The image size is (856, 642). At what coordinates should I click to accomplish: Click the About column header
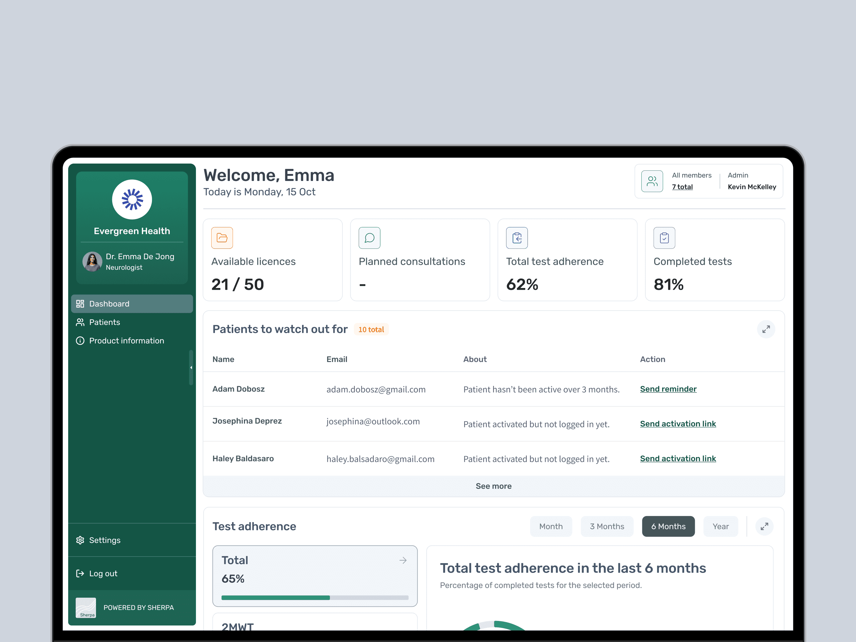475,359
